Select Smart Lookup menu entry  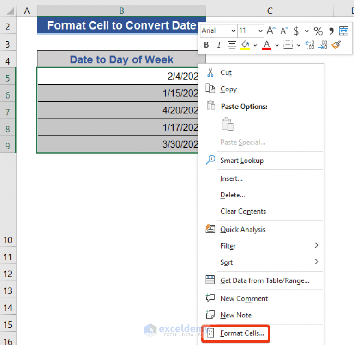pos(261,161)
